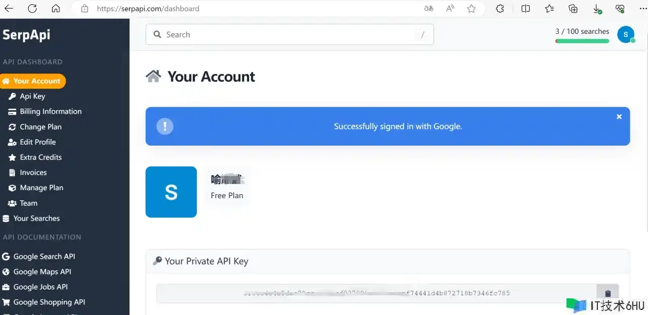Click the search input field
The height and width of the screenshot is (315, 648).
click(290, 34)
